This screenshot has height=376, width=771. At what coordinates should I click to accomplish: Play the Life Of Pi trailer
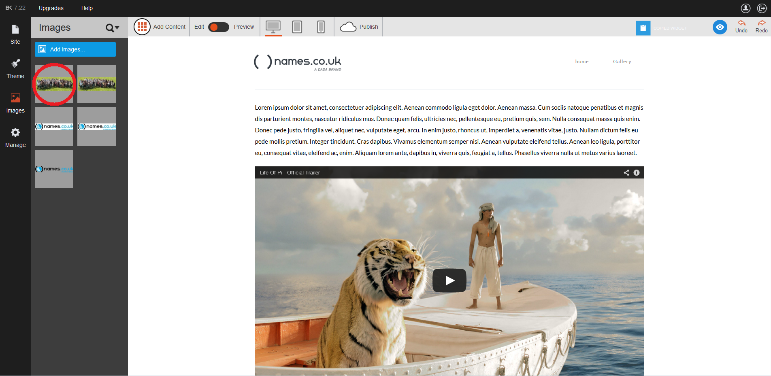click(449, 280)
